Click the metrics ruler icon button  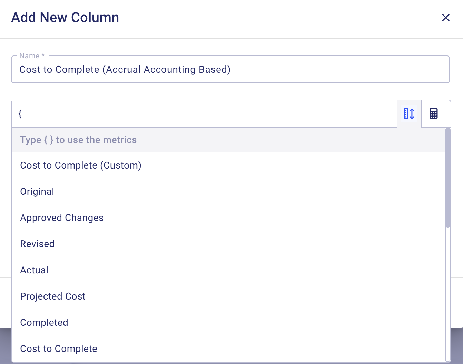click(x=409, y=114)
